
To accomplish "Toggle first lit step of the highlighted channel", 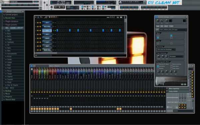I will (57, 30).
